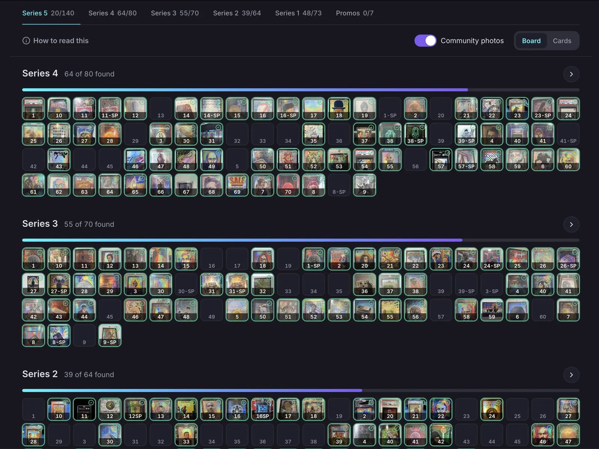
Task: Click the Series 3 progress bar
Action: click(x=301, y=240)
